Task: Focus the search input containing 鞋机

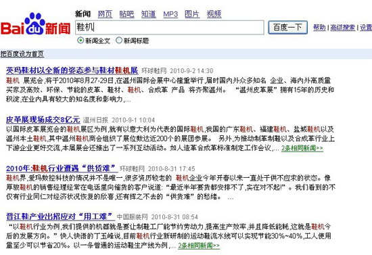Action: 169,28
